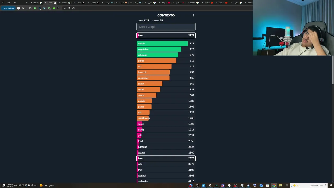This screenshot has width=334, height=188.
Task: Open the media control icon in toolbar
Action: click(23, 8)
